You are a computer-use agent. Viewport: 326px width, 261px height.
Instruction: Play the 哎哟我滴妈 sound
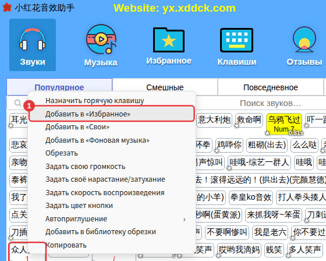[x=239, y=249]
